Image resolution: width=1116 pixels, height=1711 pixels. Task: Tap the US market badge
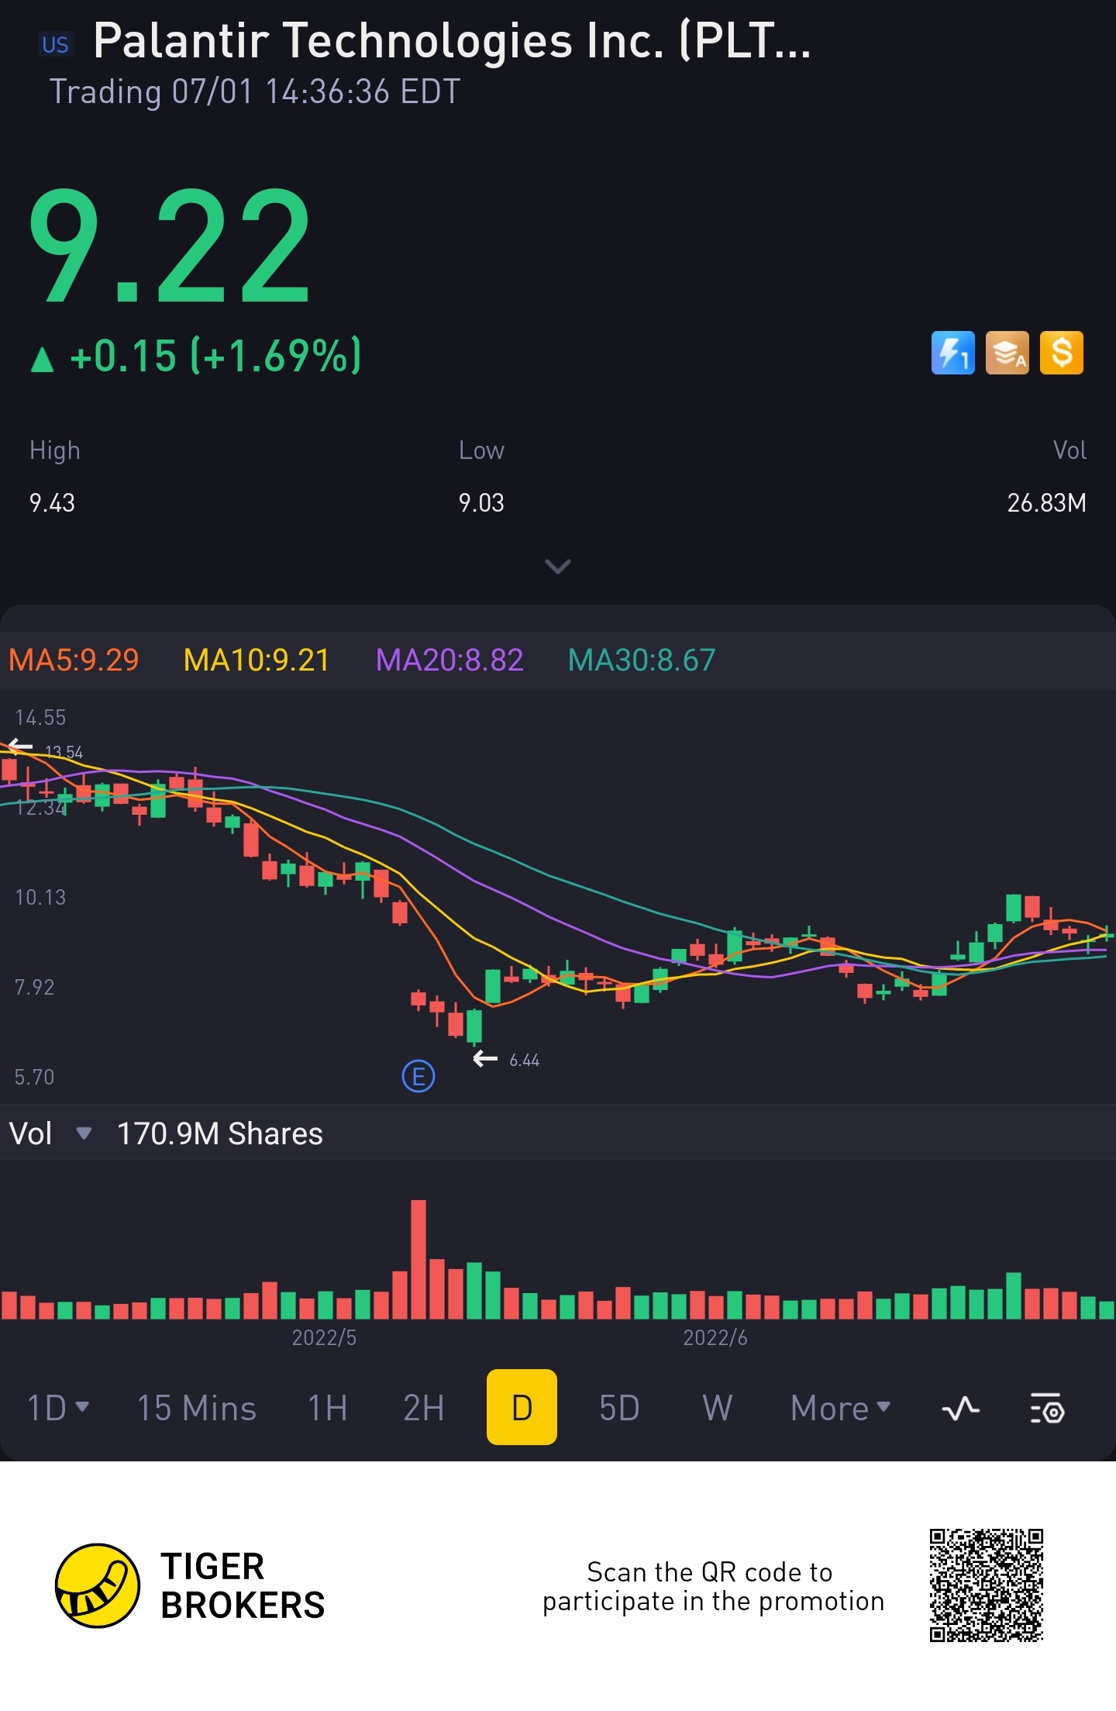pos(56,45)
